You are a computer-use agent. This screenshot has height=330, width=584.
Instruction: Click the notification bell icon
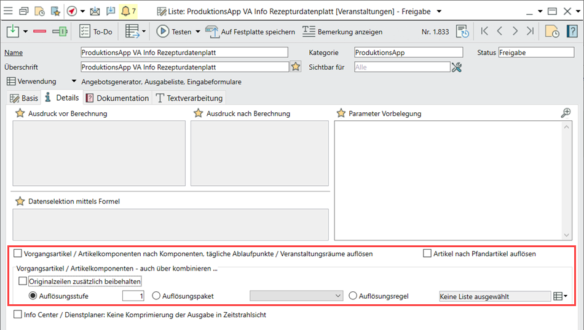click(125, 11)
